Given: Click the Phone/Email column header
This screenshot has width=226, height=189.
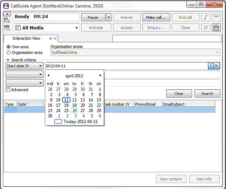Looking at the screenshot, I should click(x=148, y=104).
